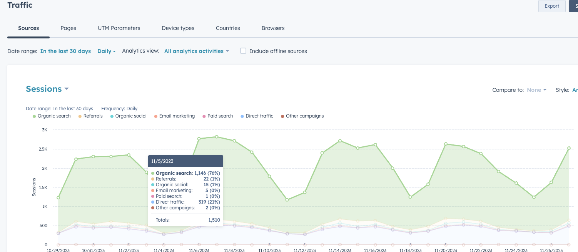Open the Device types tab

pyautogui.click(x=177, y=28)
